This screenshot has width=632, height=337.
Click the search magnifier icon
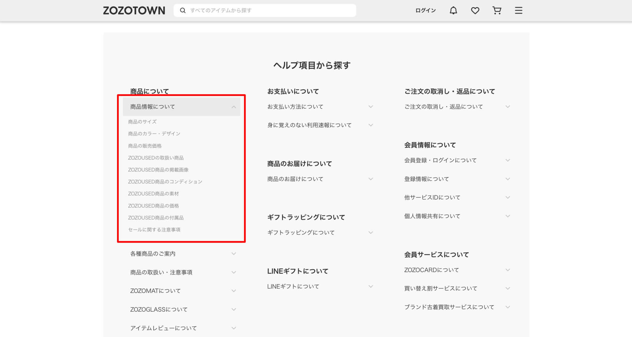[x=183, y=10]
